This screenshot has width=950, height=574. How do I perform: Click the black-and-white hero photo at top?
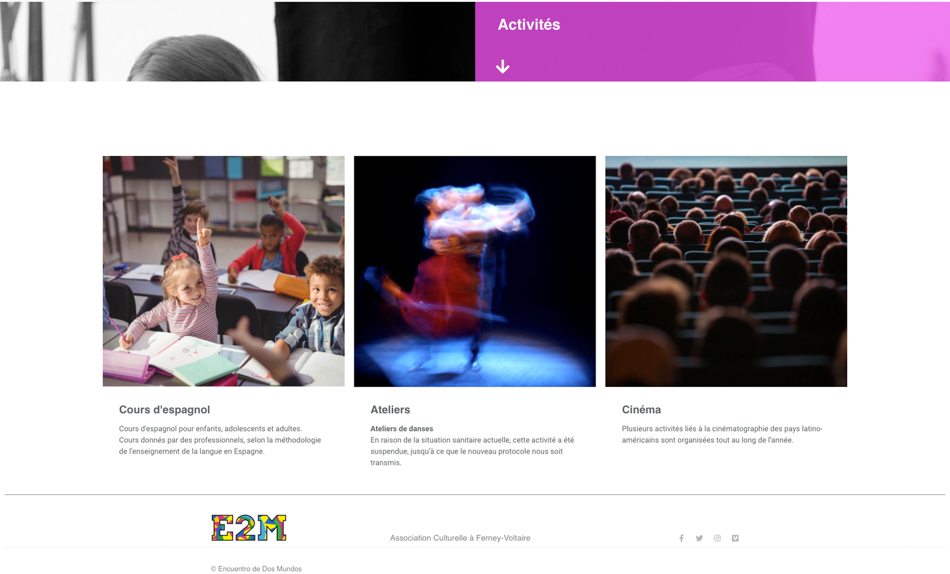(237, 42)
